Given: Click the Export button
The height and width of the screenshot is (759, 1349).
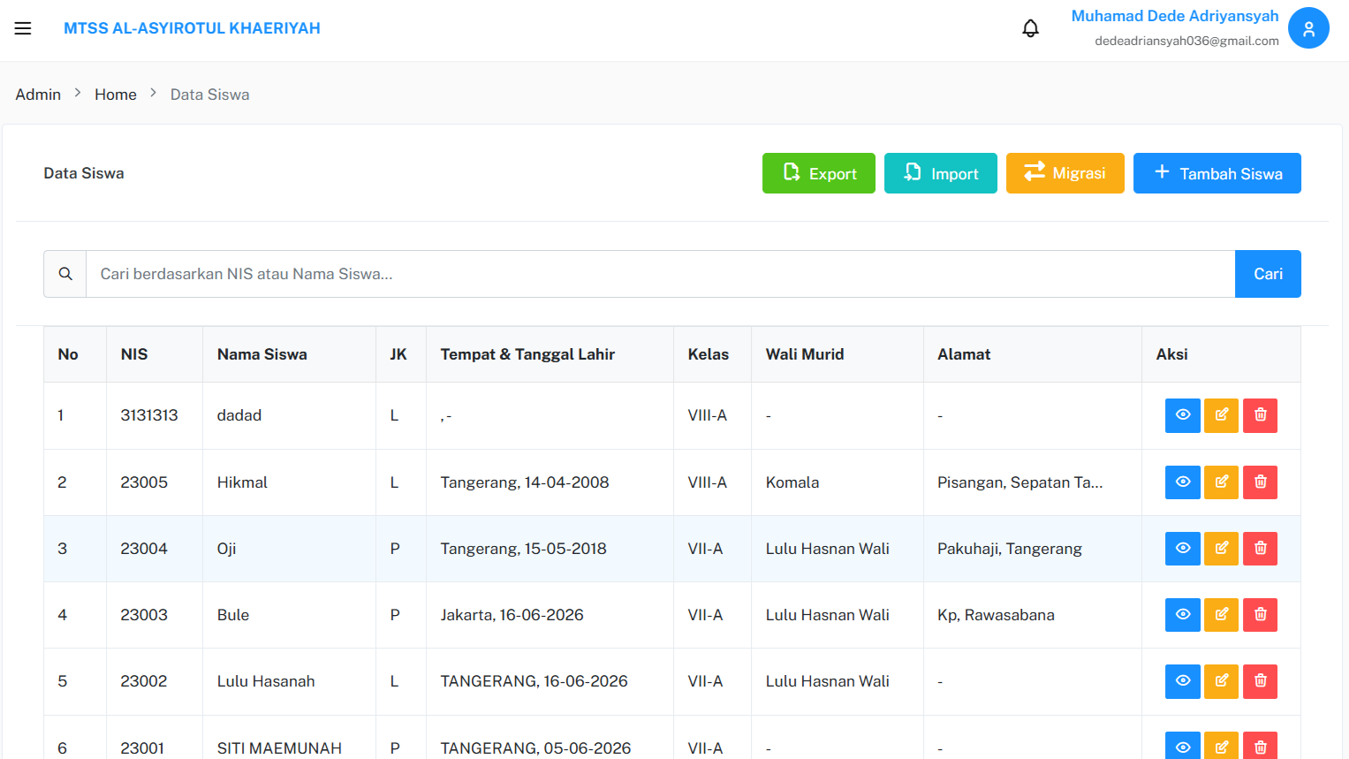Looking at the screenshot, I should click(819, 173).
